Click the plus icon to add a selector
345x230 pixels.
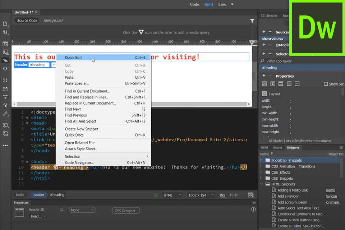pyautogui.click(x=264, y=54)
